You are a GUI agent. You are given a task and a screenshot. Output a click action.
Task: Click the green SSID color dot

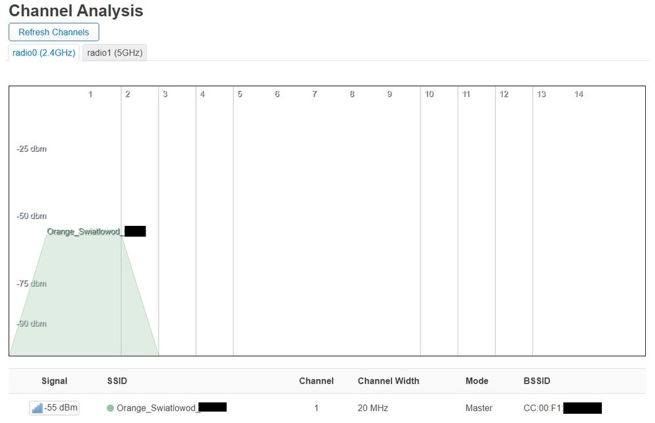pos(110,408)
